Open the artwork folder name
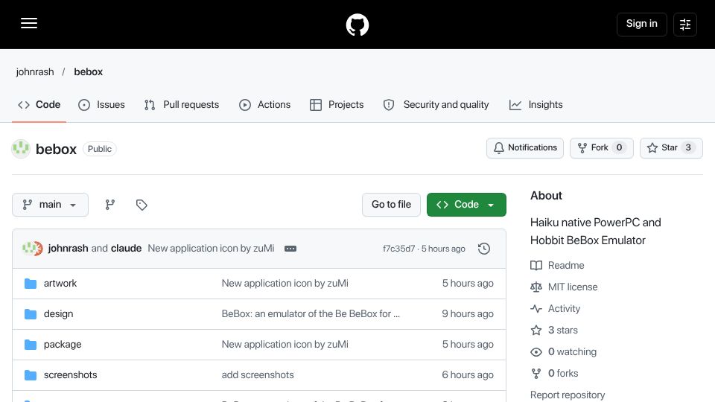Screen dimensions: 715x402 [60, 284]
